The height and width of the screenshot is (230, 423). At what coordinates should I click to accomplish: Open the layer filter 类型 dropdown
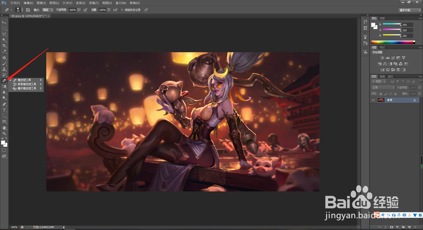pos(379,81)
